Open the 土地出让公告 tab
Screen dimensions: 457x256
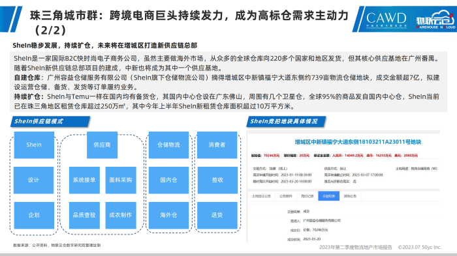[261, 196]
